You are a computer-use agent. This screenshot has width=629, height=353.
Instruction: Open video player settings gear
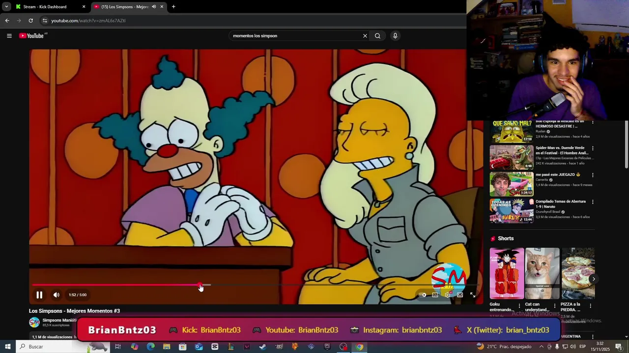[x=448, y=295]
